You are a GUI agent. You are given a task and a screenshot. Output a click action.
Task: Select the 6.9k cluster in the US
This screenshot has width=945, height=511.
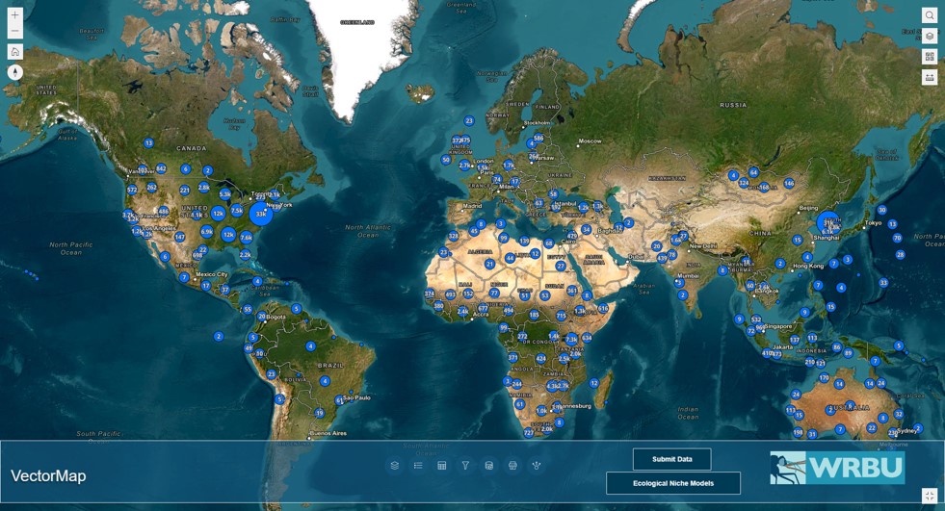tap(207, 231)
